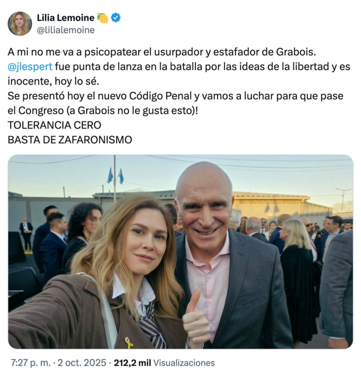Click the tweet line mentioning Grabois usurpador
The image size is (361, 378).
[162, 52]
